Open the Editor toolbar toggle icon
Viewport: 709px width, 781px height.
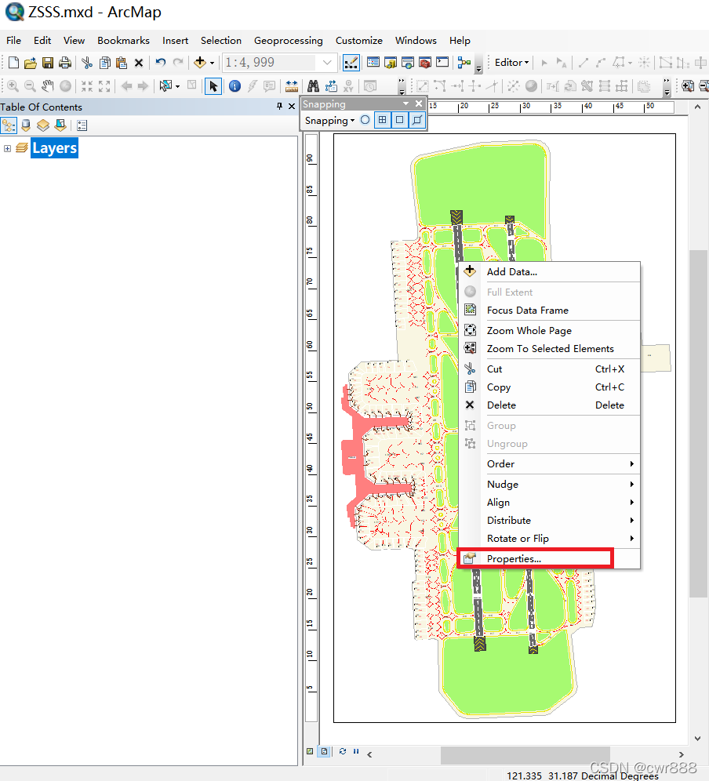tap(351, 62)
